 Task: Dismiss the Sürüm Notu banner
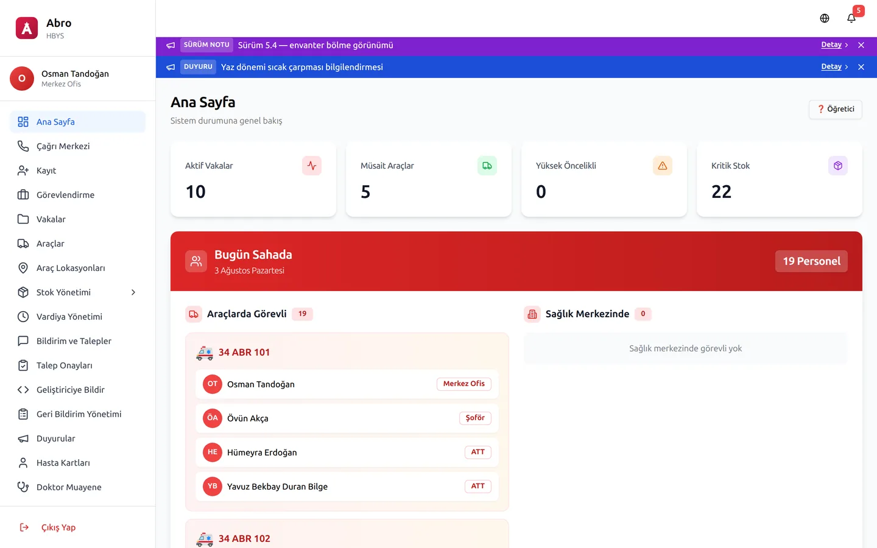pos(861,45)
